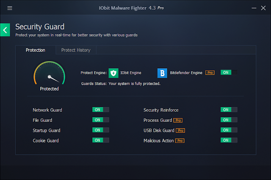The width and height of the screenshot is (271, 180).
Task: Click the Pro badge beside USB Disk Guard
Action: point(180,130)
